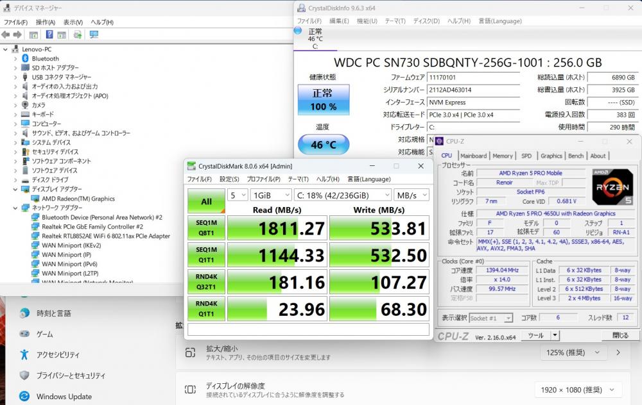The image size is (642, 405).
Task: Click the 拡大/縮小 scale icon
Action: (190, 352)
